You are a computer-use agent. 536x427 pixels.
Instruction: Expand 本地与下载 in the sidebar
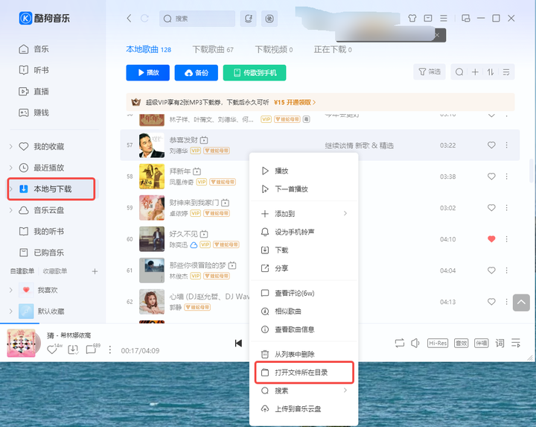pyautogui.click(x=11, y=189)
